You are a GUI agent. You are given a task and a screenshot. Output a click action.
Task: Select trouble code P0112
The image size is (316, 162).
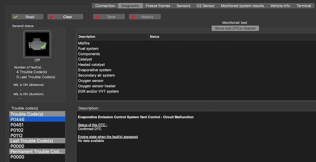pos(17,136)
